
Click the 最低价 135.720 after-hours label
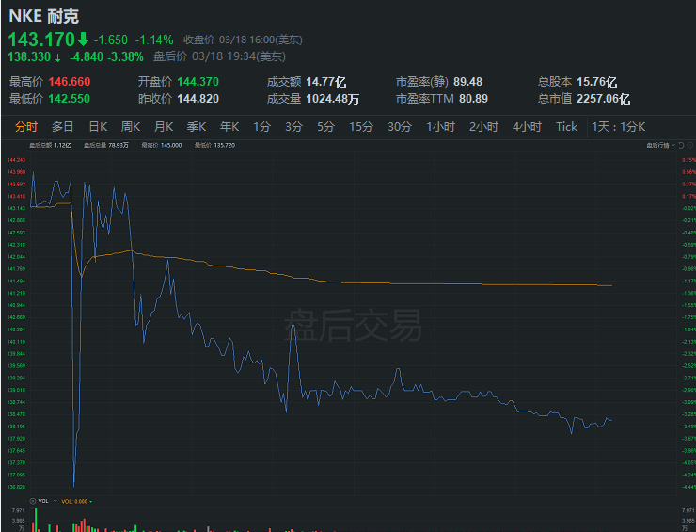point(214,145)
